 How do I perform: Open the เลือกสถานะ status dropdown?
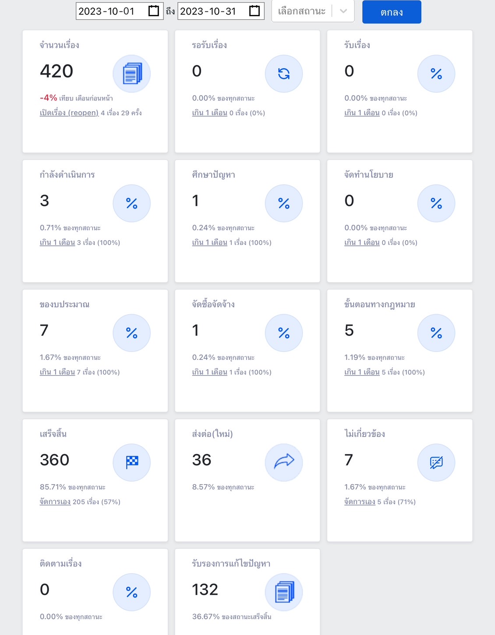tap(302, 11)
